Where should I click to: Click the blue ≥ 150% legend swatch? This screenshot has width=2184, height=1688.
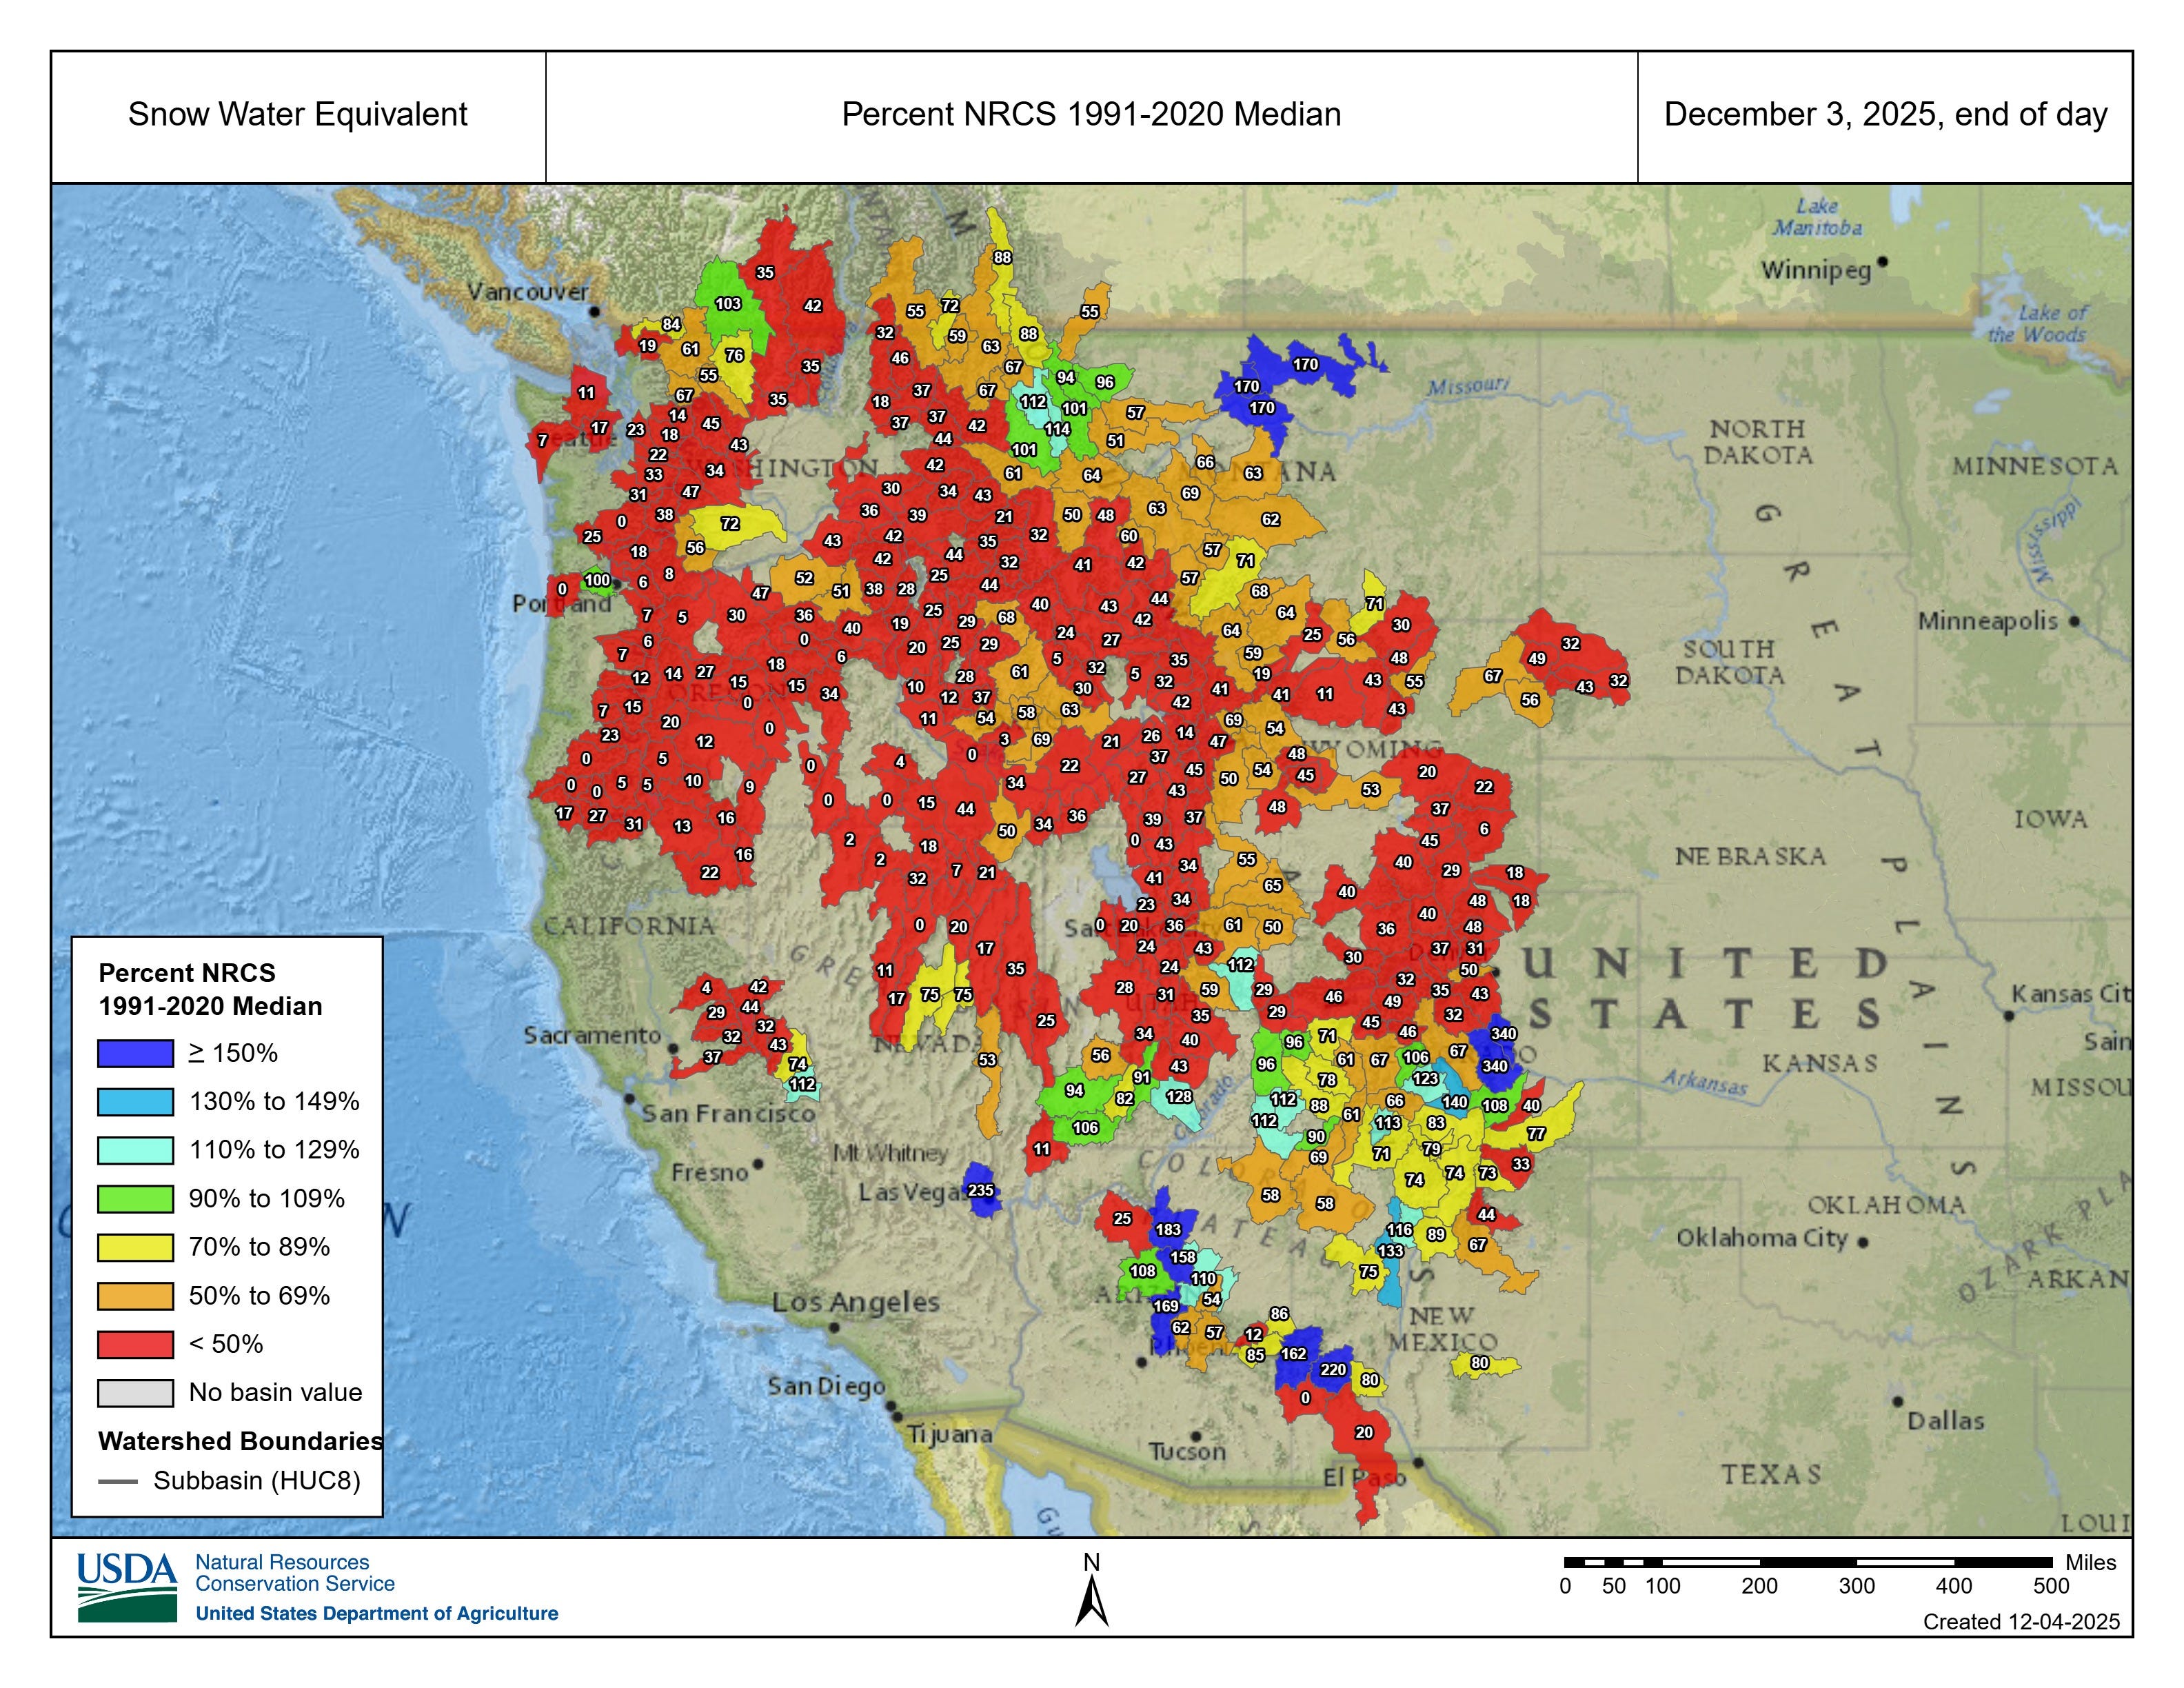pos(135,1053)
